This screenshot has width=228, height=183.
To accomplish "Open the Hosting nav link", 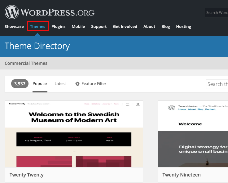I will (183, 26).
